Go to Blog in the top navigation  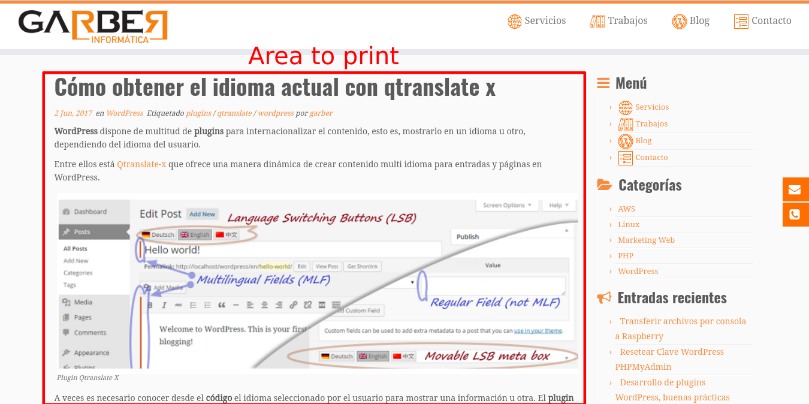coord(699,21)
